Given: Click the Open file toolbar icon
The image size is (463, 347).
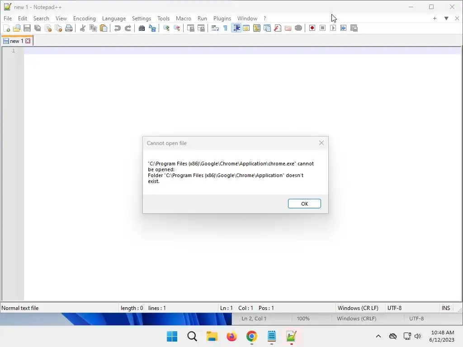Looking at the screenshot, I should 17,28.
